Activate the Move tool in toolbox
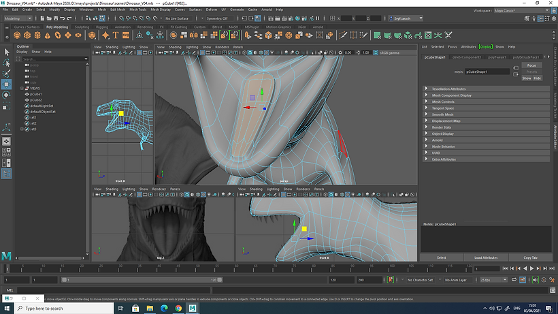This screenshot has width=558, height=314. pos(6,84)
